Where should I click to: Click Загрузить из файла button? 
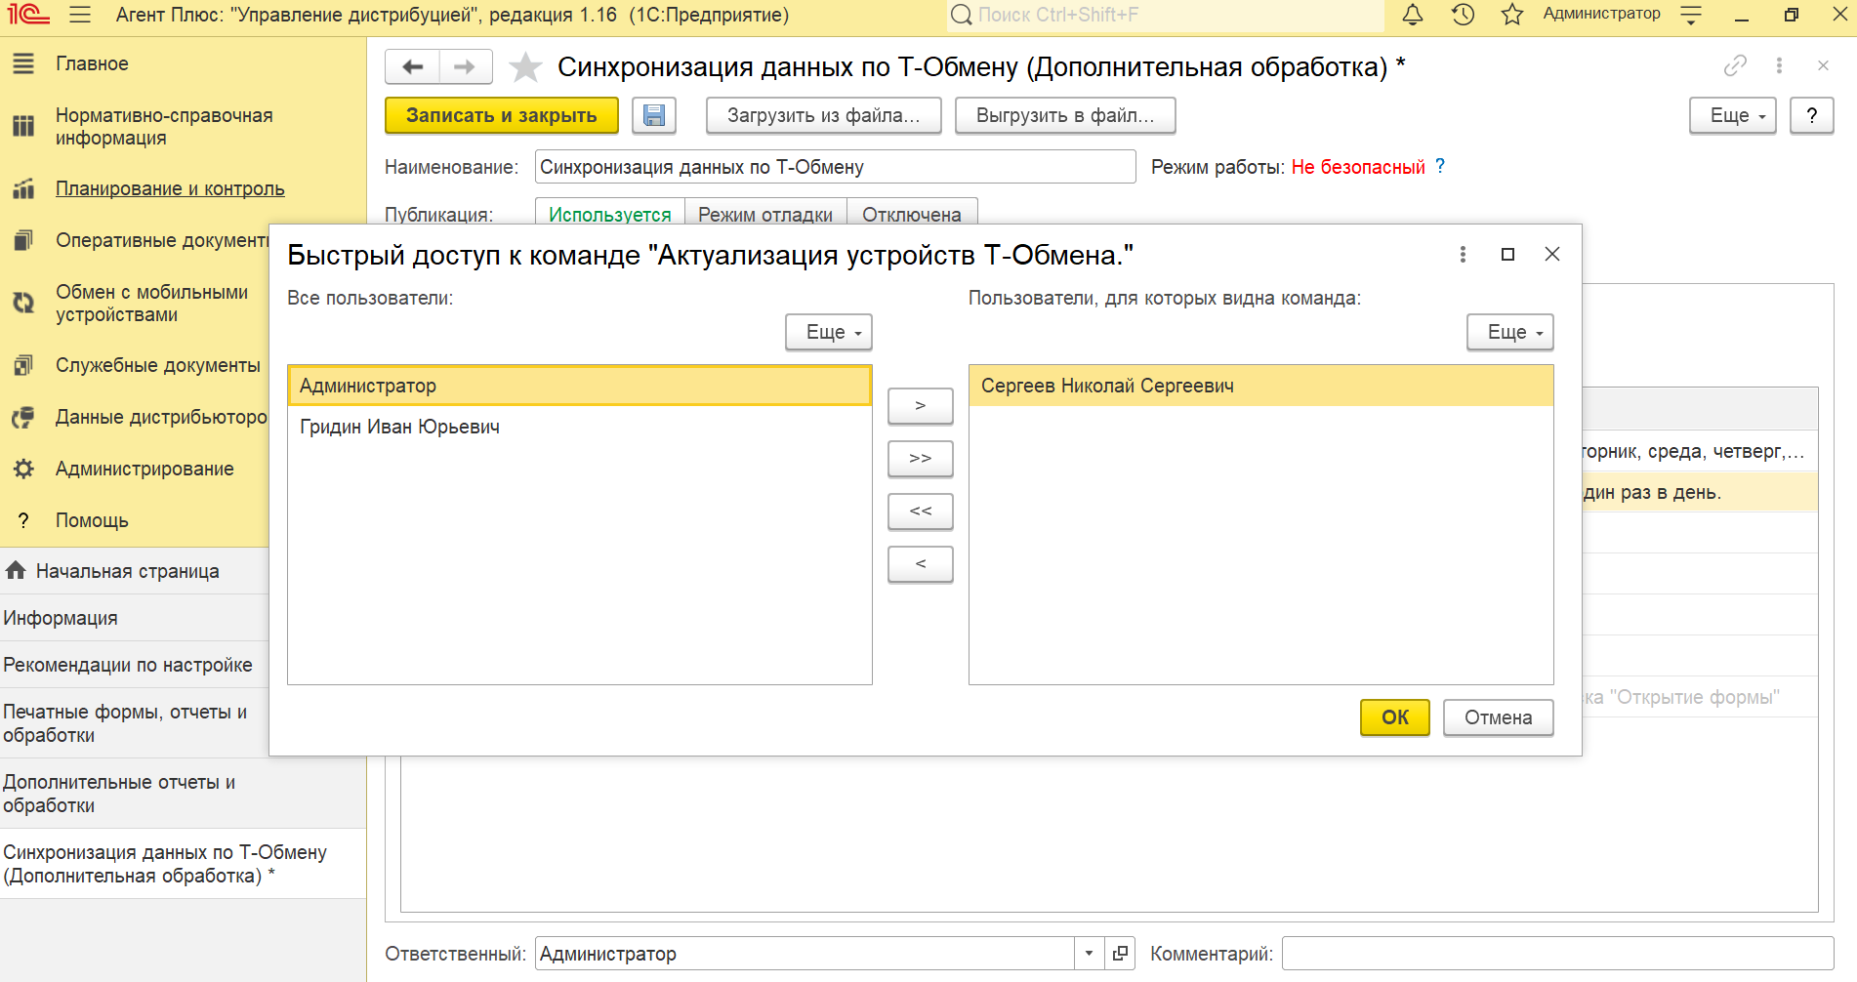[x=824, y=115]
